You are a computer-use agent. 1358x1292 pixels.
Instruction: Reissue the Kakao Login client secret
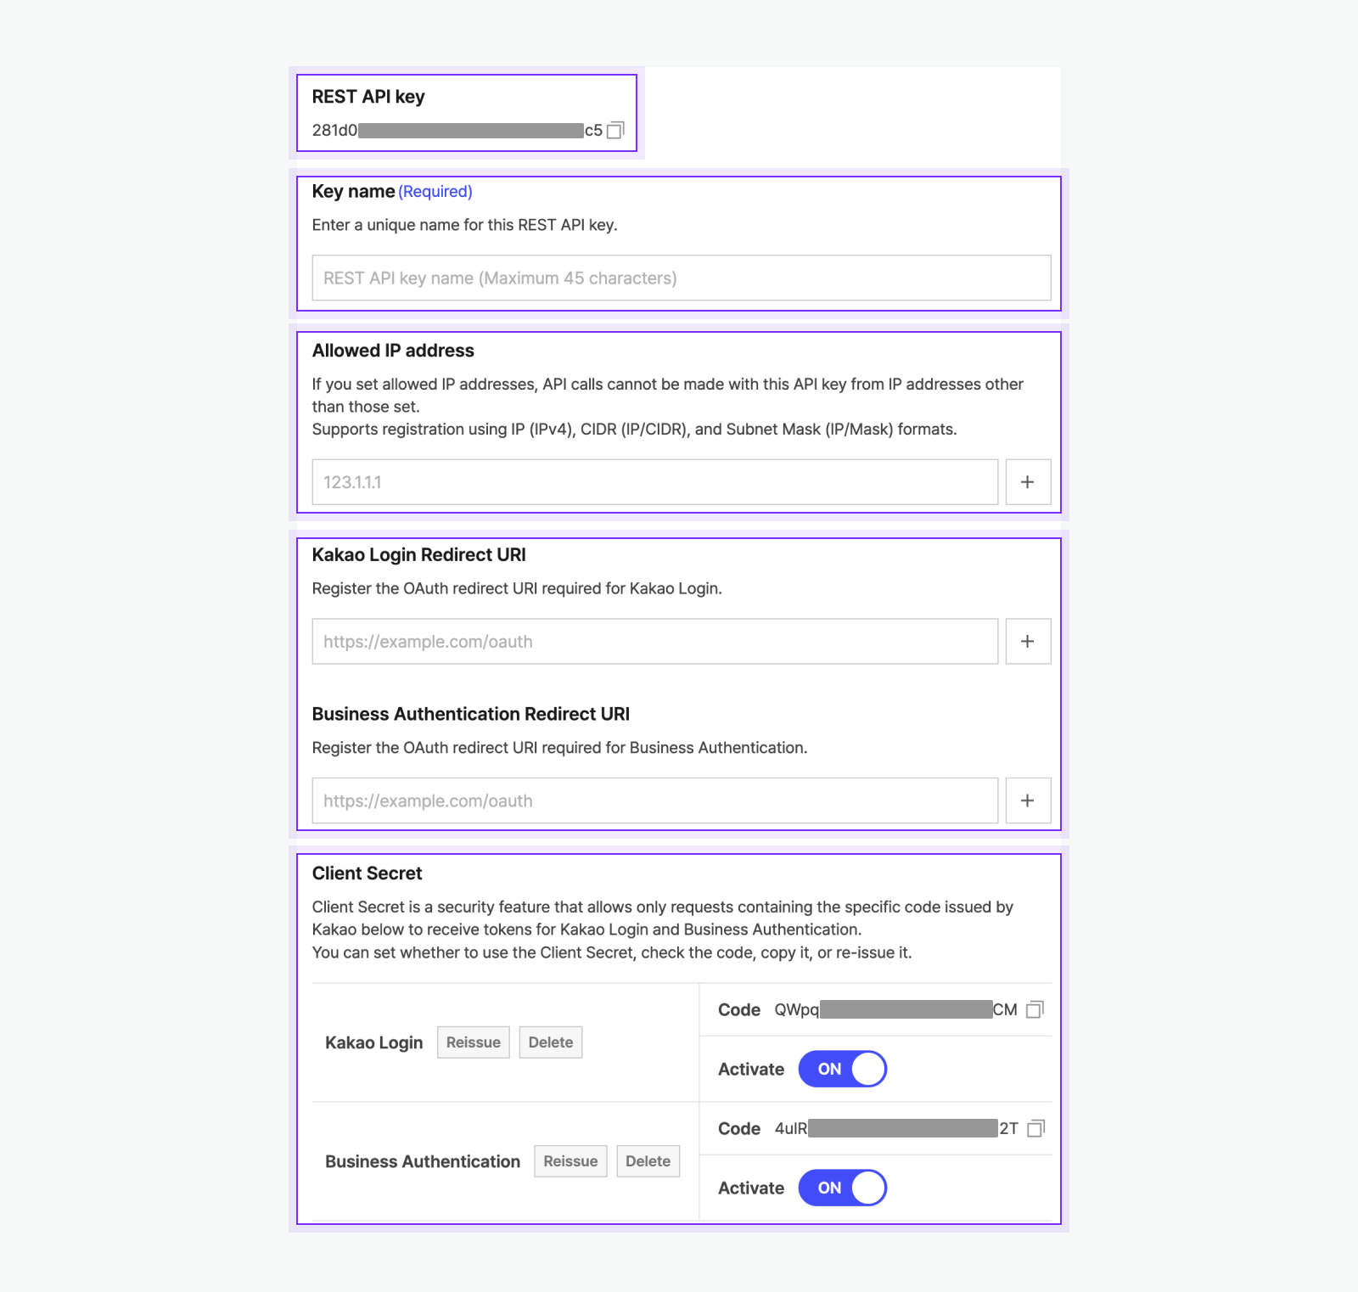[x=473, y=1042]
